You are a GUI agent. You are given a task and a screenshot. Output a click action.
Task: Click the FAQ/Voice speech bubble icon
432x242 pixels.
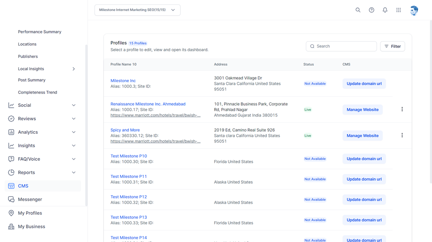(11, 159)
